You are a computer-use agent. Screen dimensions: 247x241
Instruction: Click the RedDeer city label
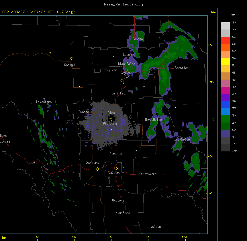pyautogui.click(x=126, y=73)
